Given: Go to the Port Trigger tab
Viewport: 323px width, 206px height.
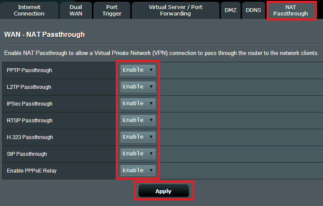Looking at the screenshot, I should 112,10.
